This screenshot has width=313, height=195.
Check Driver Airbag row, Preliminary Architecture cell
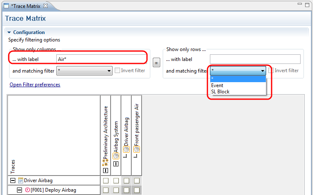pyautogui.click(x=106, y=180)
